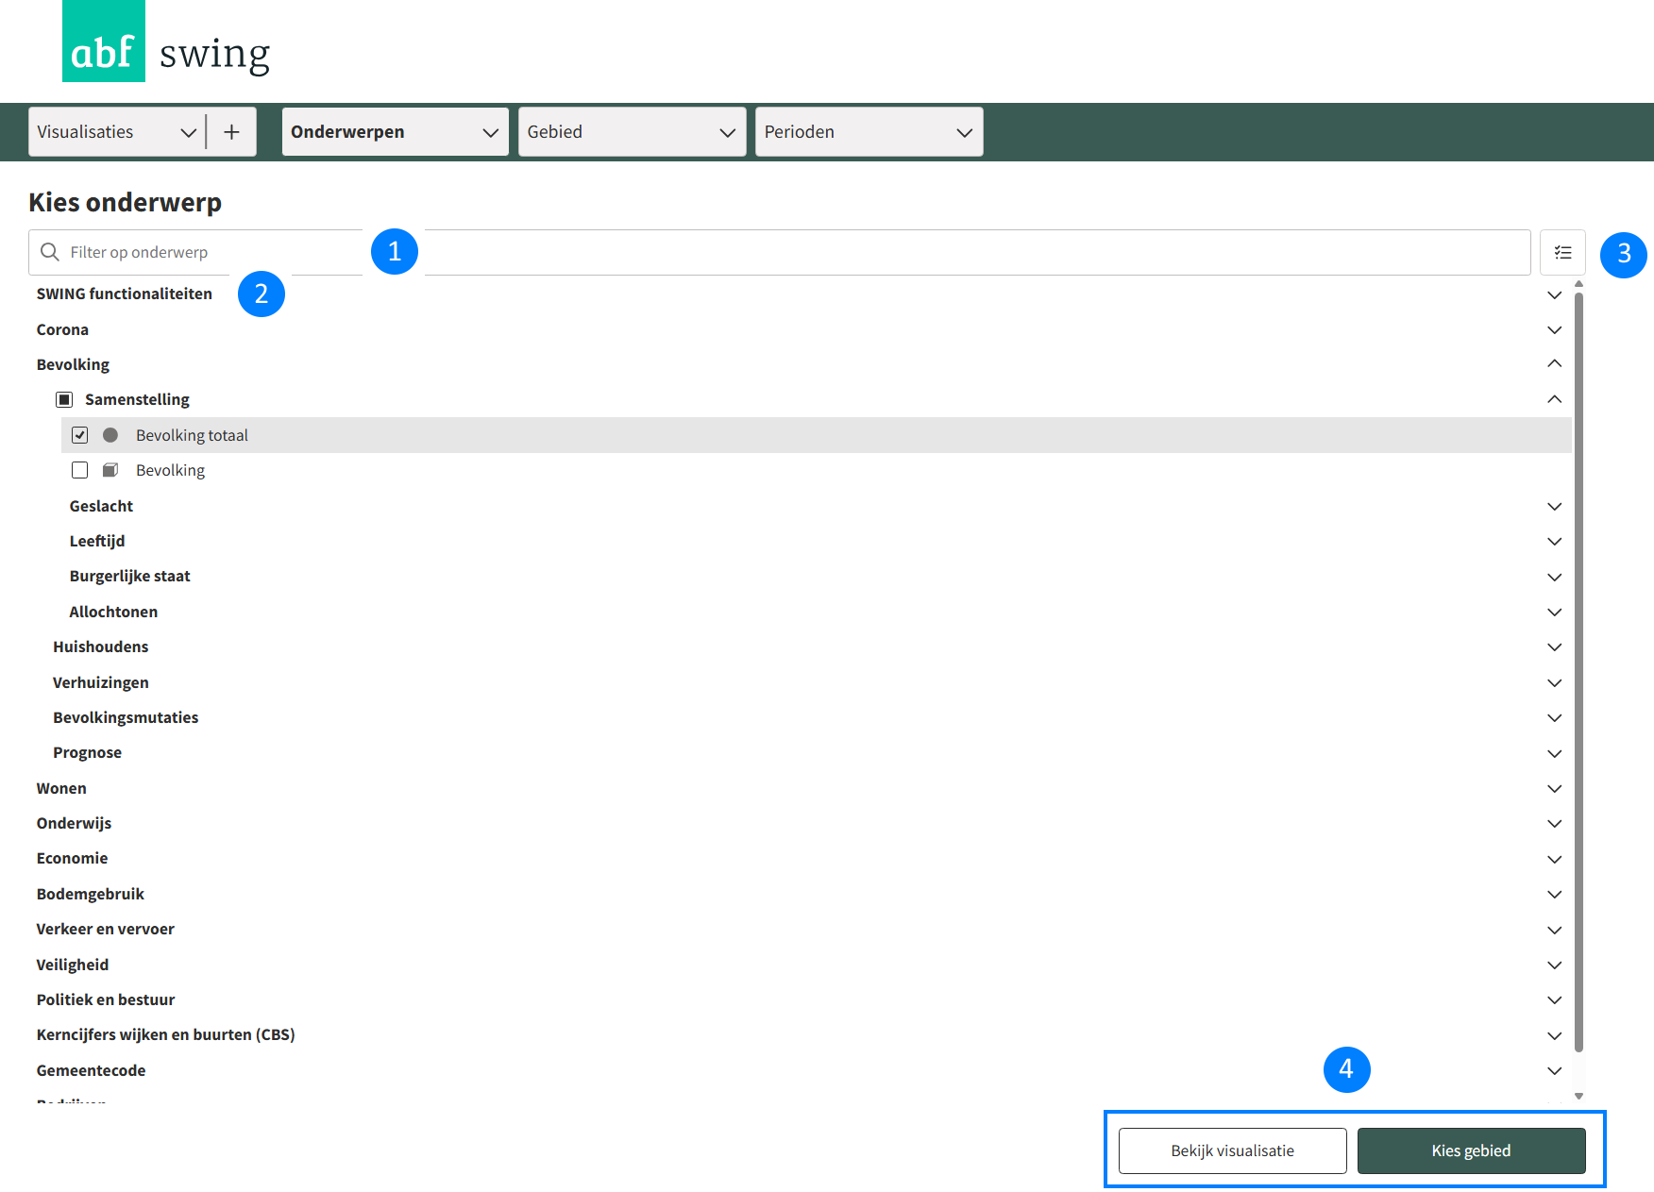Expand the Burgerlijke staat chevron
Image resolution: width=1654 pixels, height=1192 pixels.
[1554, 577]
